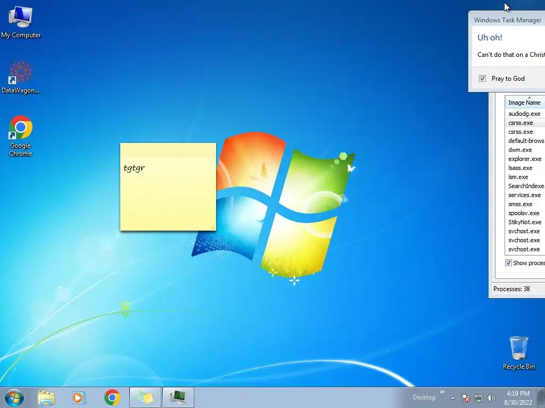Click into the sticky note text tgtgr
The width and height of the screenshot is (545, 408).
tap(134, 168)
